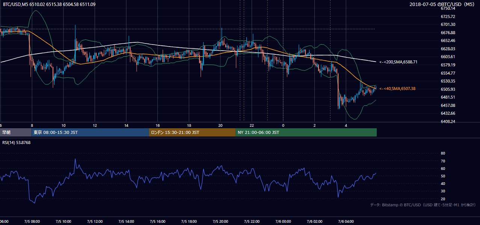Screen dimensions: 480x225
Task: Click the 7/5 12:00 time axis label
Action: 95,222
